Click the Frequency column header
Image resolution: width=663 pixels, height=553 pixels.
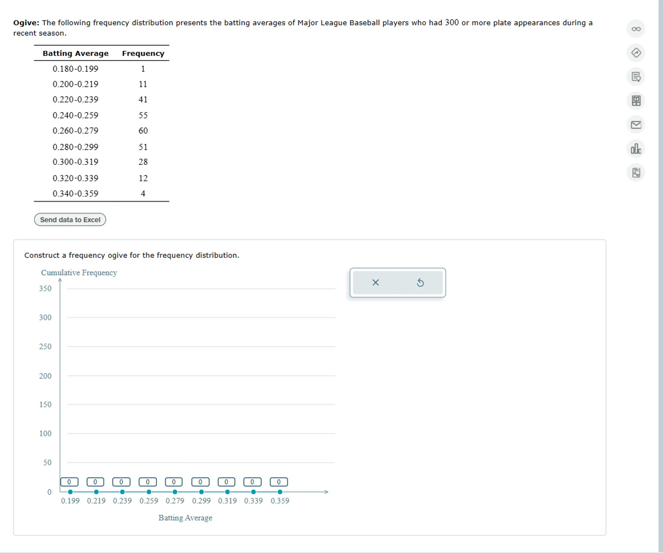click(x=143, y=53)
